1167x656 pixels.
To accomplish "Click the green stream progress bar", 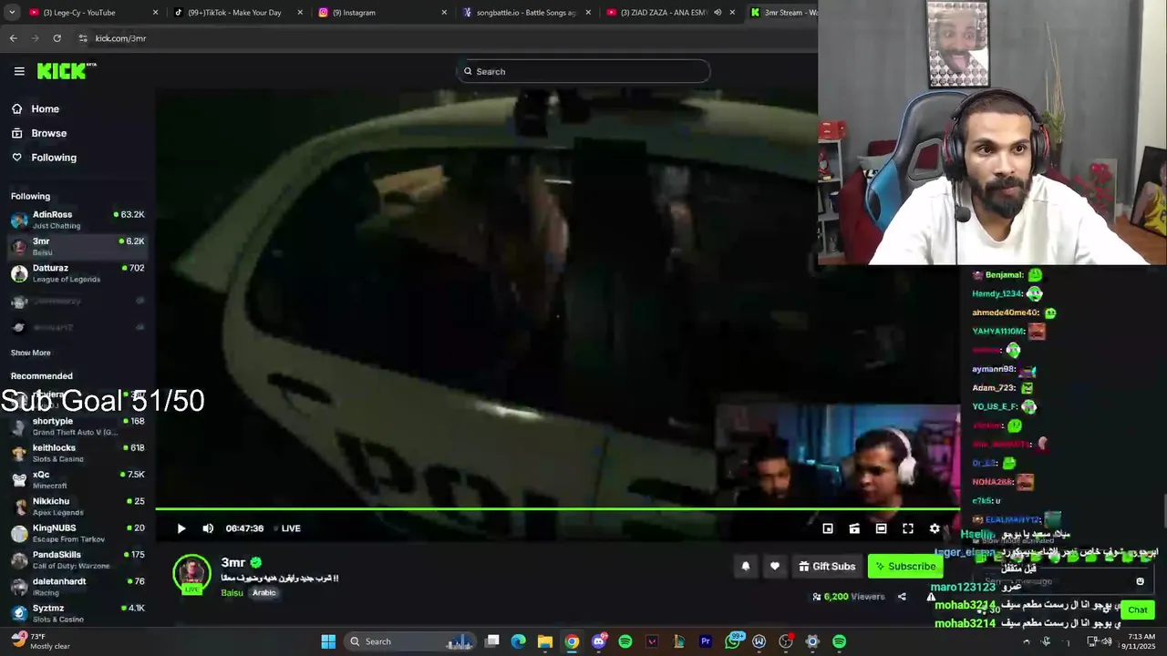I will [557, 509].
